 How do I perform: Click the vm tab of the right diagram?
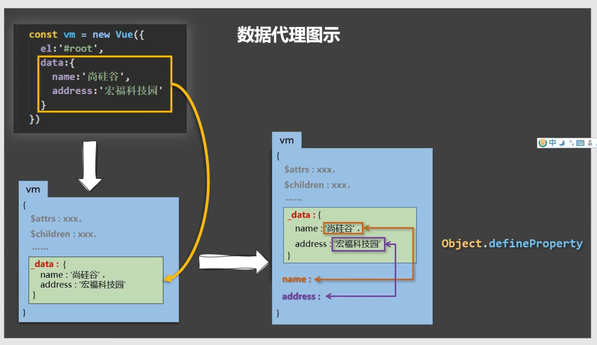point(287,140)
